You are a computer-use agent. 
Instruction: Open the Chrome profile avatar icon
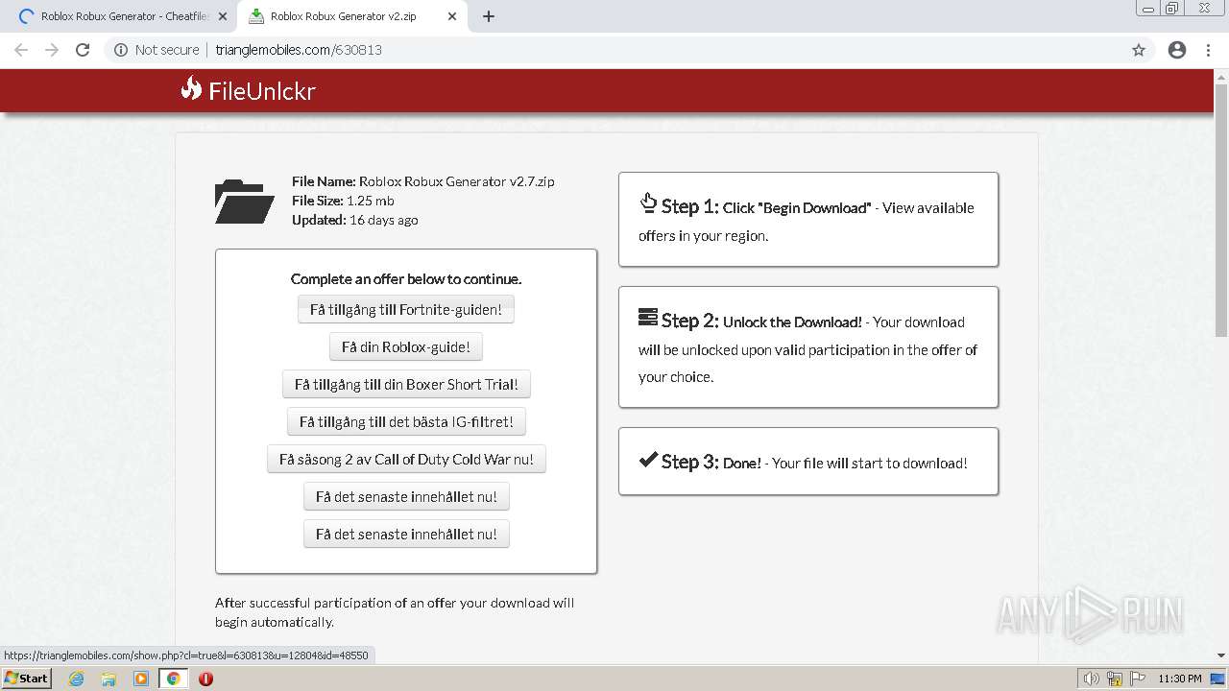coord(1177,50)
